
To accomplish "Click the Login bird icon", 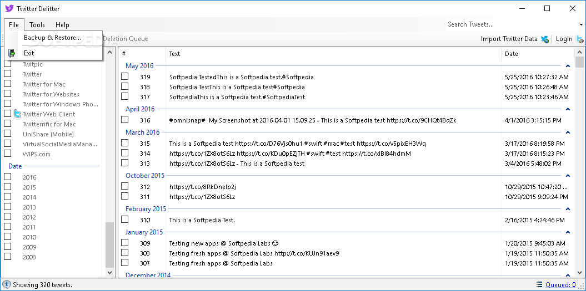I will coord(580,39).
